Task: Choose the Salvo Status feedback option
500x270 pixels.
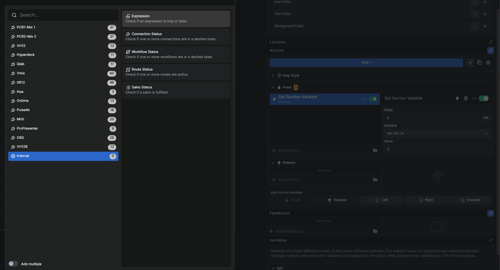Action: (x=176, y=90)
